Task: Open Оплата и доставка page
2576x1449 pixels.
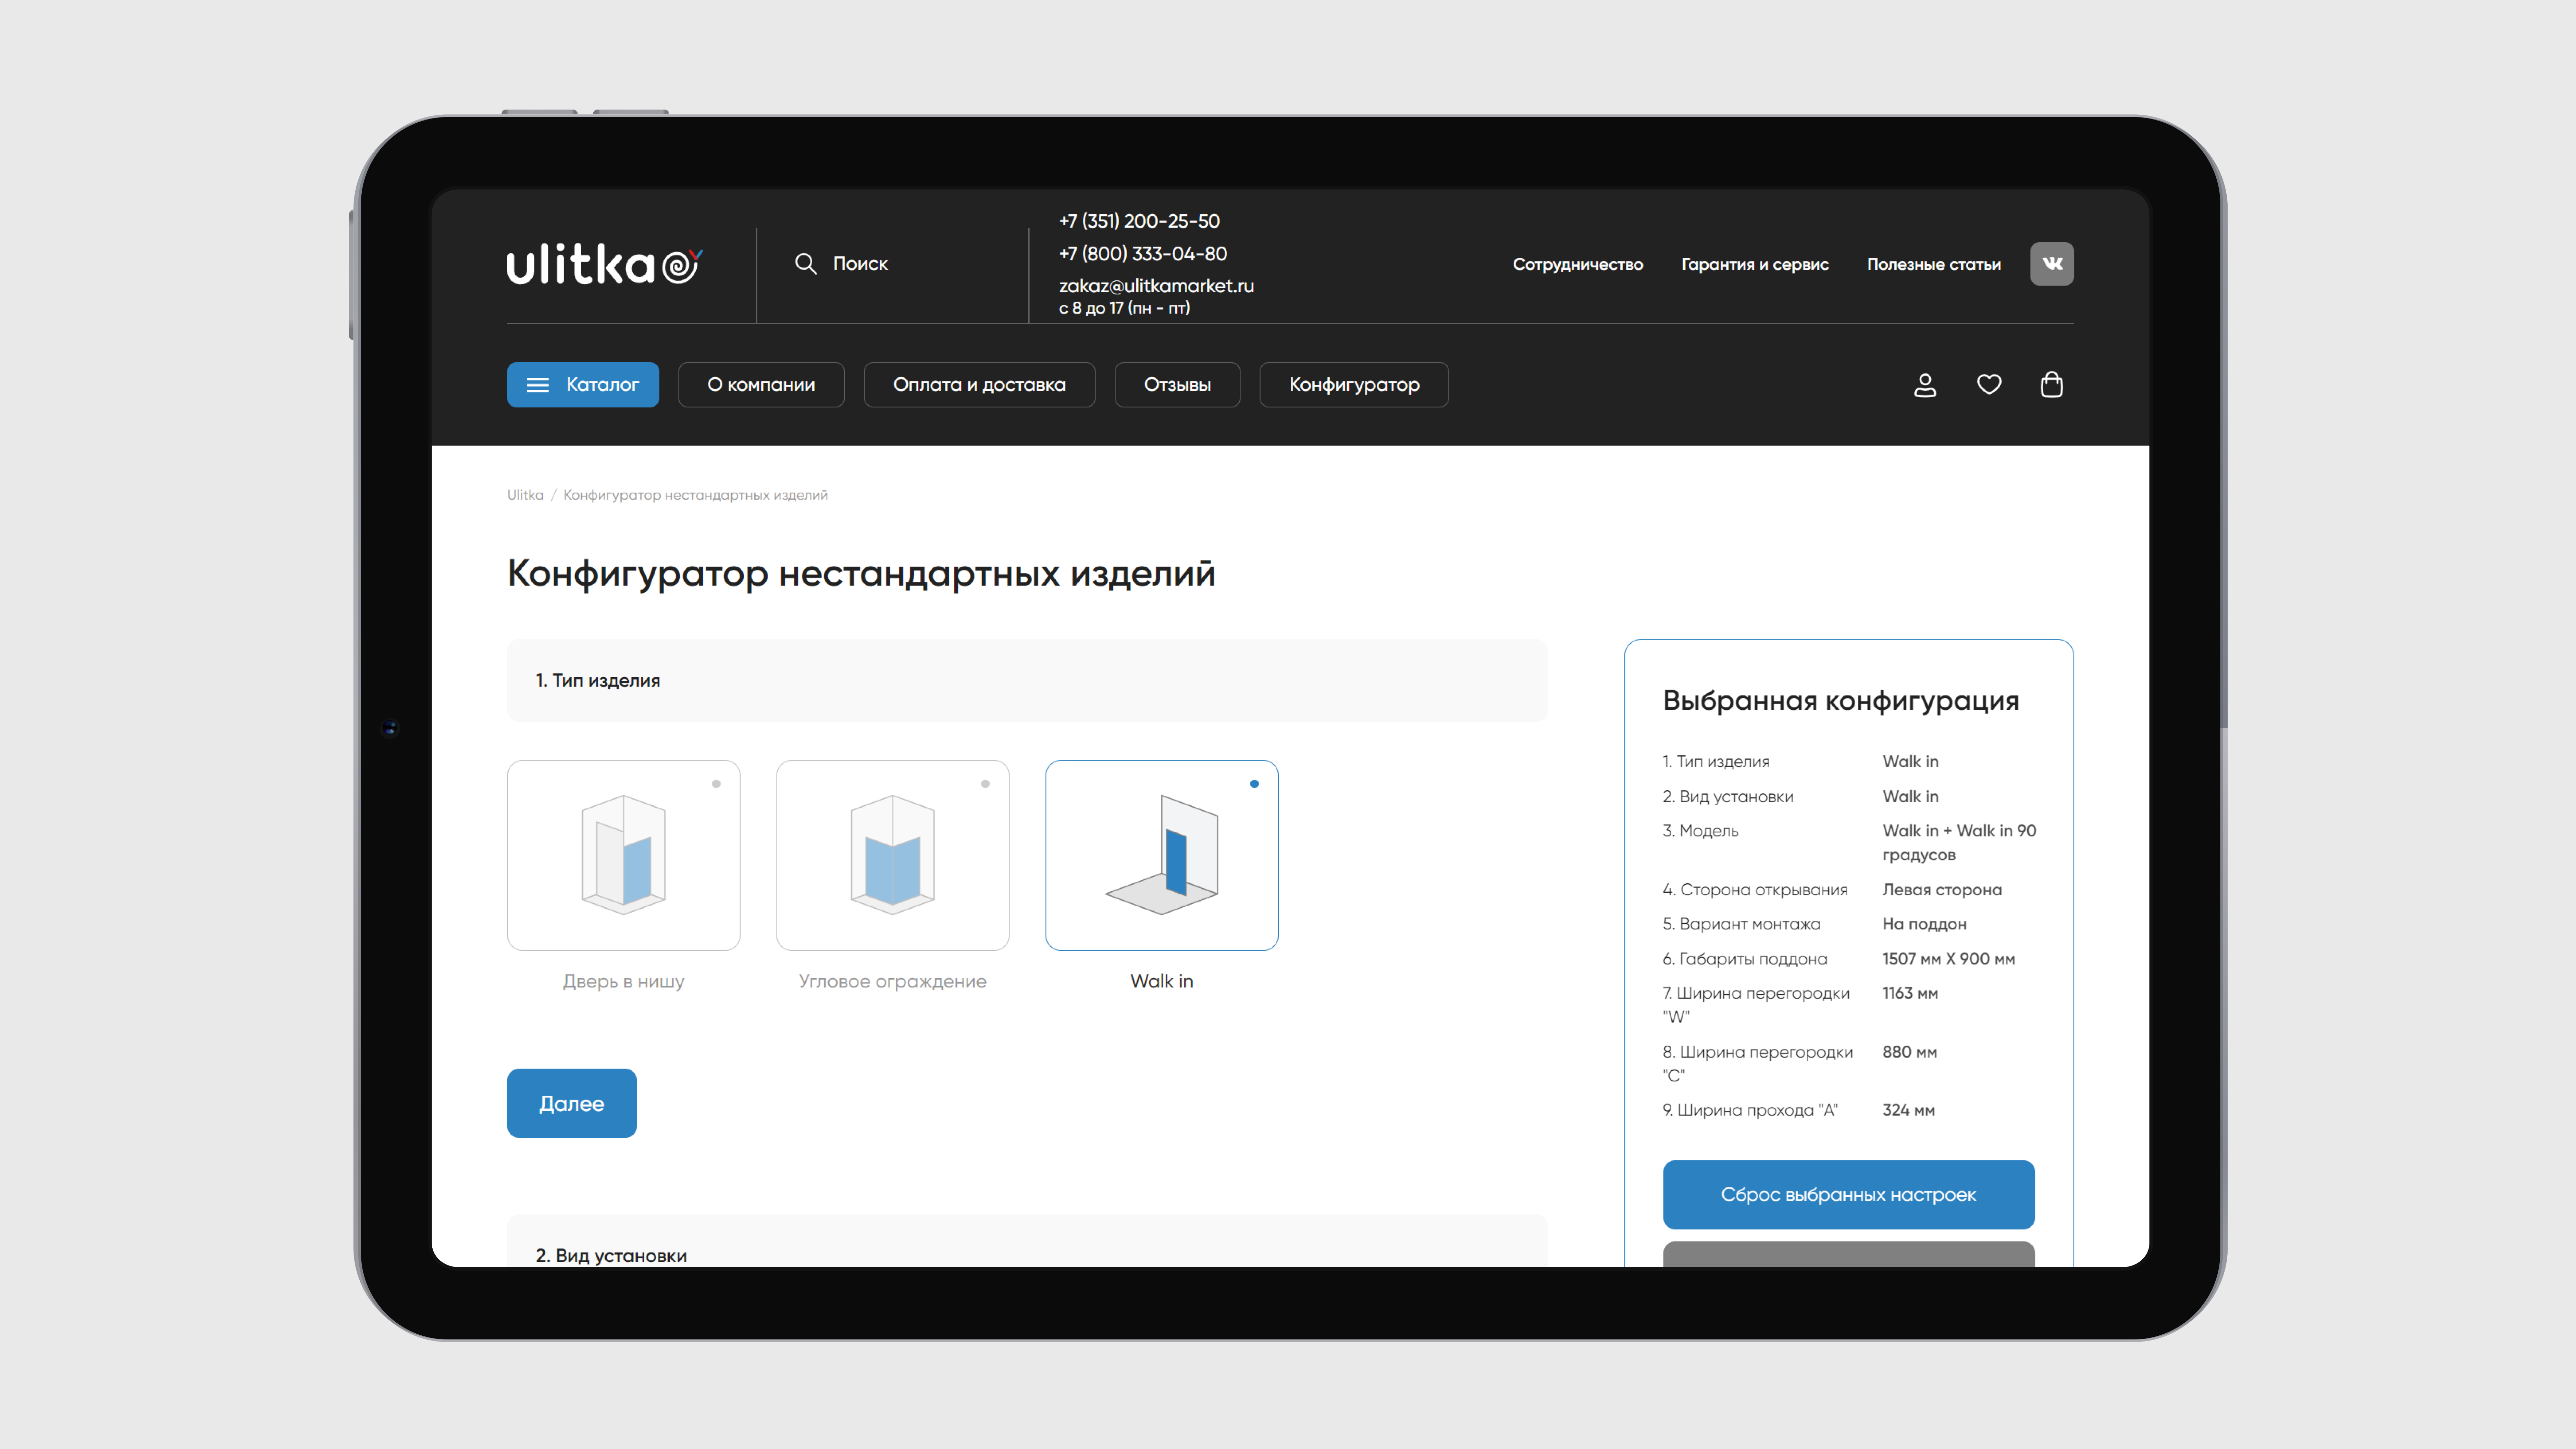Action: (979, 385)
